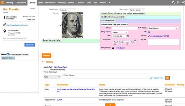Open the Planning menu
Image resolution: width=185 pixels, height=106 pixels.
(10, 3)
